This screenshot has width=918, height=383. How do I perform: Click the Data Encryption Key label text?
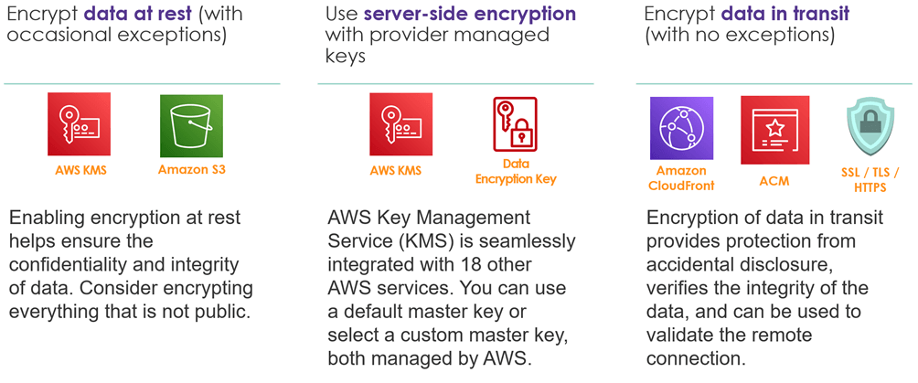click(x=515, y=172)
